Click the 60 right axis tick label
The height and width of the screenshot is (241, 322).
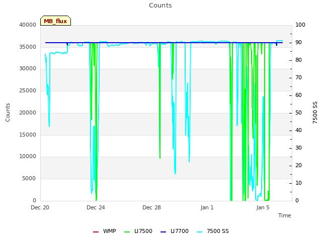click(x=298, y=95)
